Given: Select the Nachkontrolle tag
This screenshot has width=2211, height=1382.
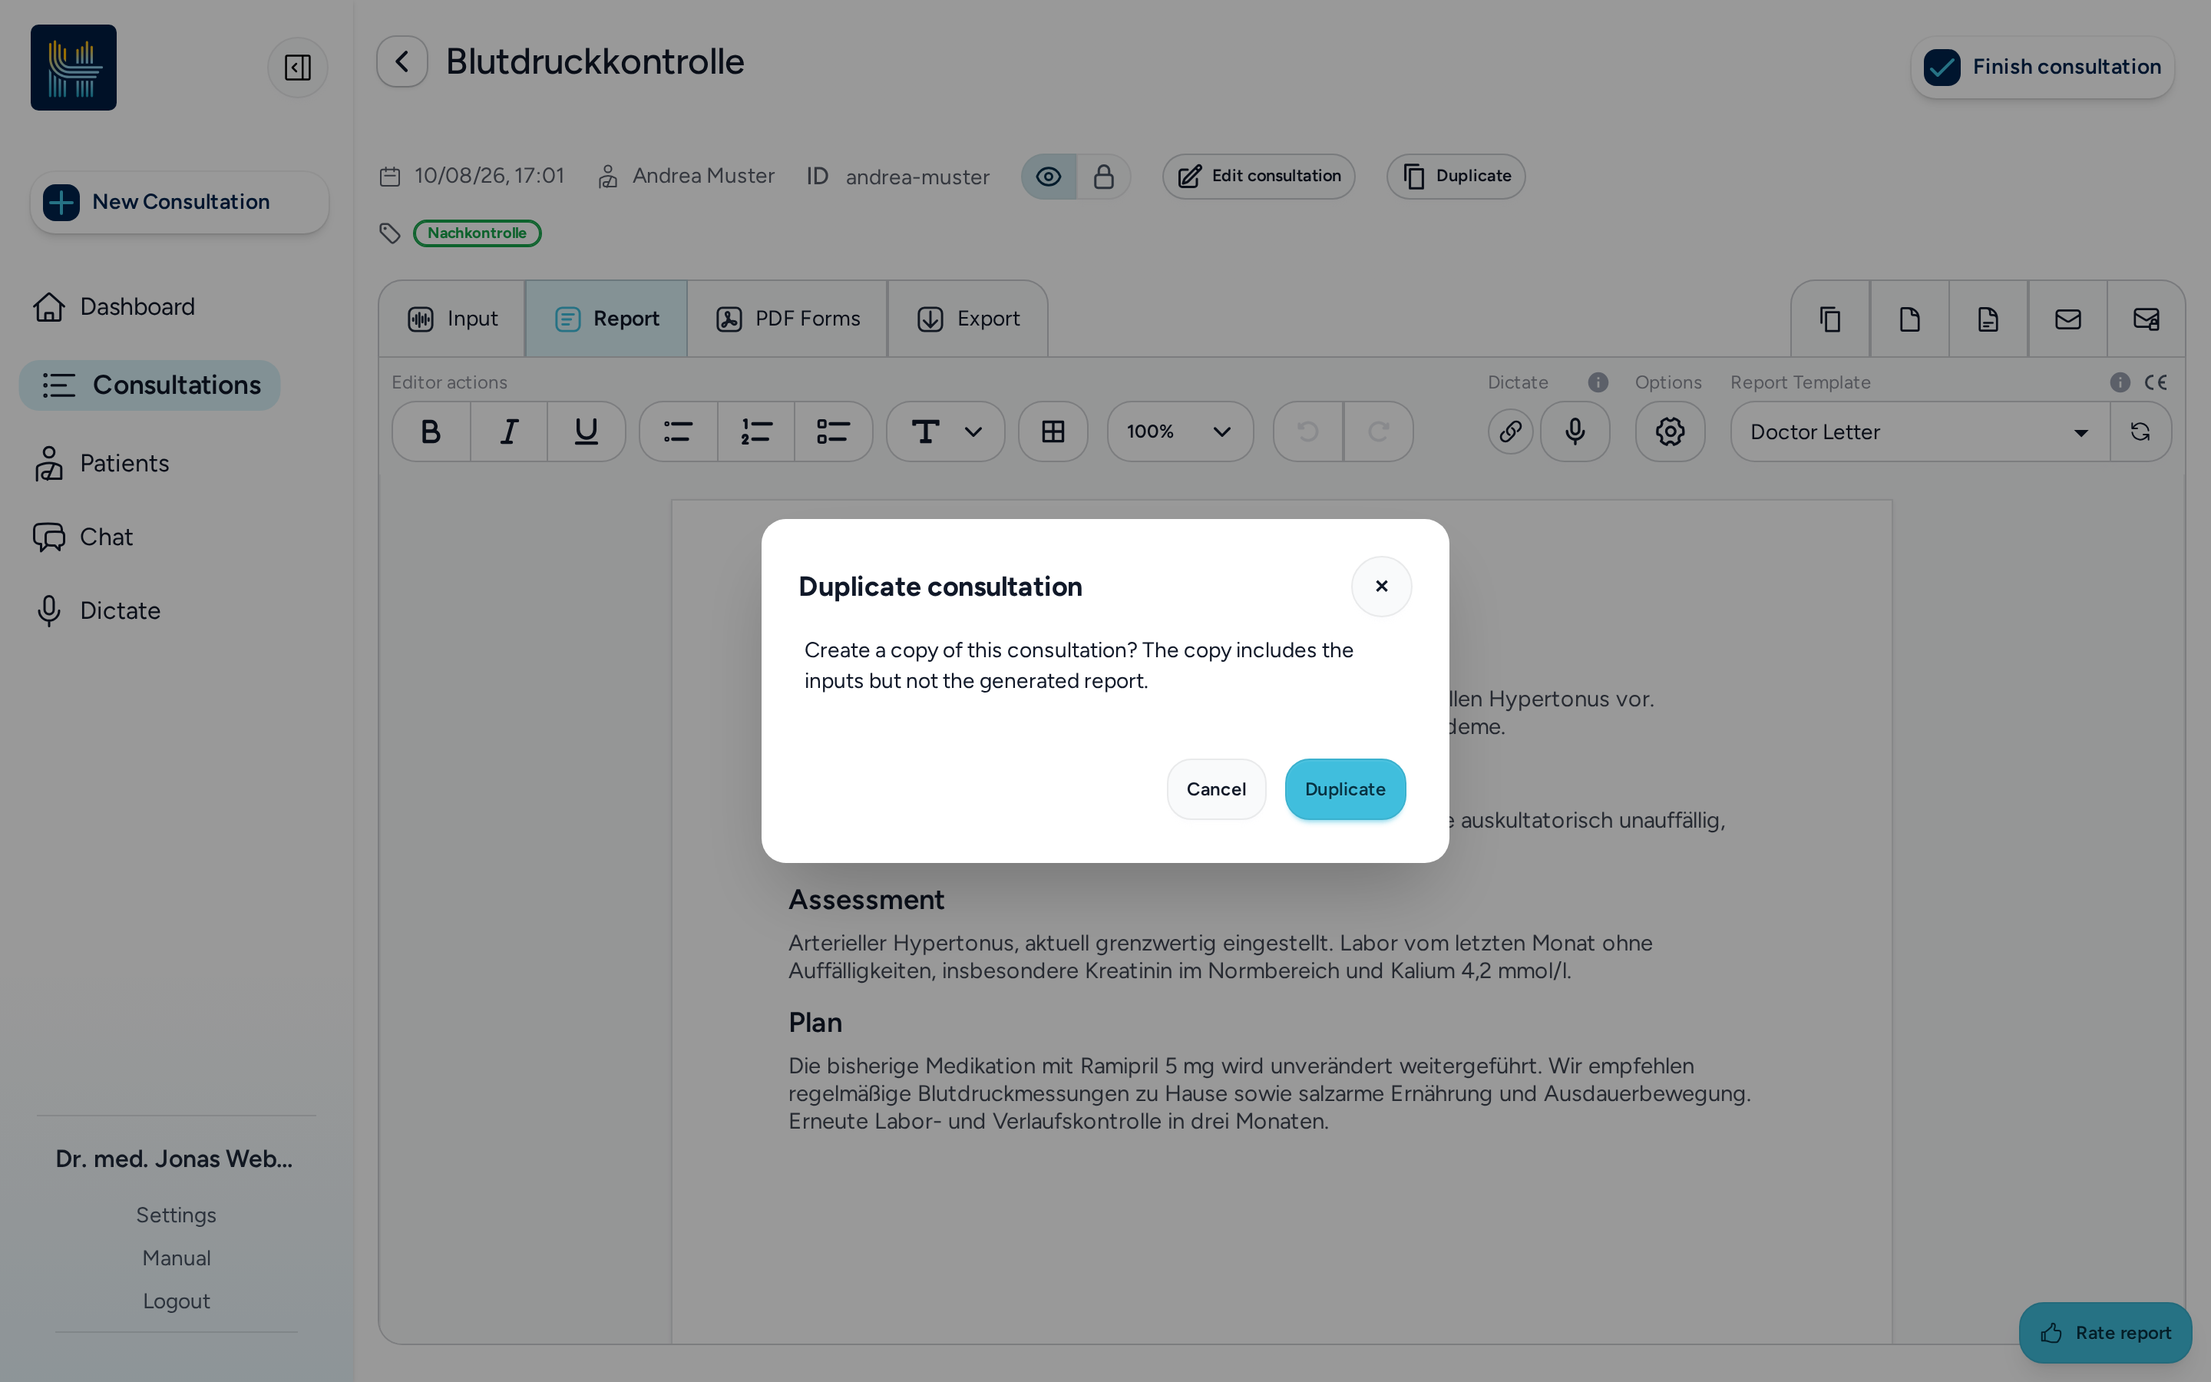Looking at the screenshot, I should click(477, 233).
